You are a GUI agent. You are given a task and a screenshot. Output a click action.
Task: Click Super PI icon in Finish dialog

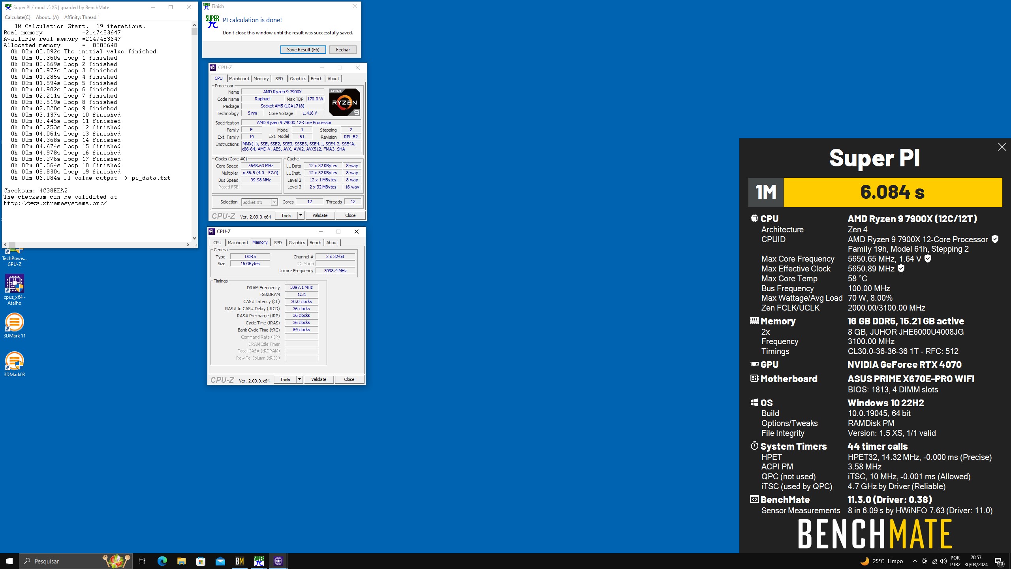tap(212, 22)
